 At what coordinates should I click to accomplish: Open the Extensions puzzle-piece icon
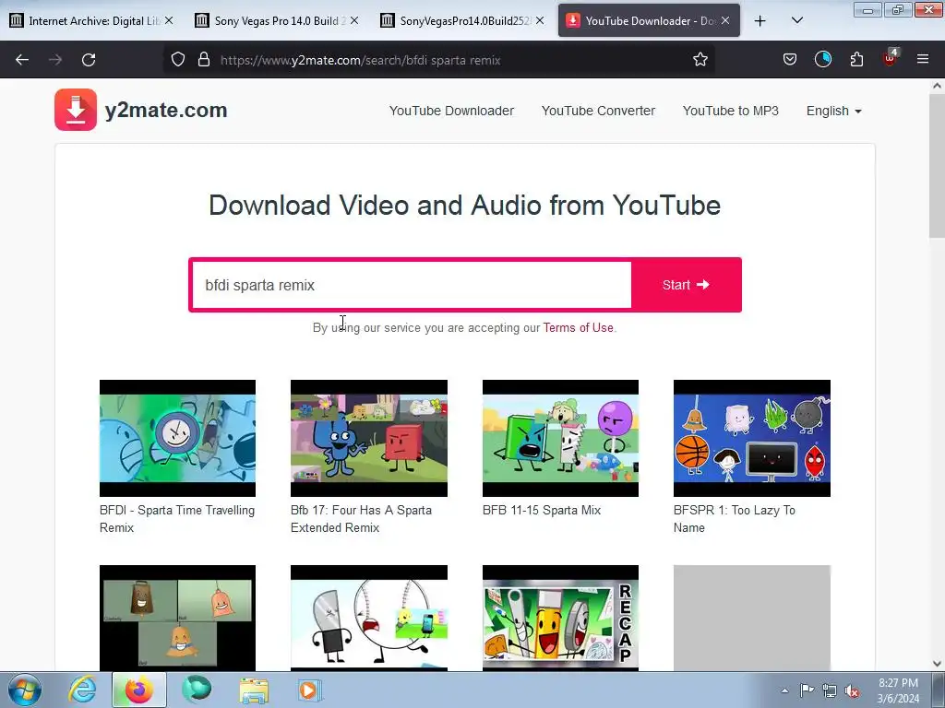pyautogui.click(x=856, y=59)
